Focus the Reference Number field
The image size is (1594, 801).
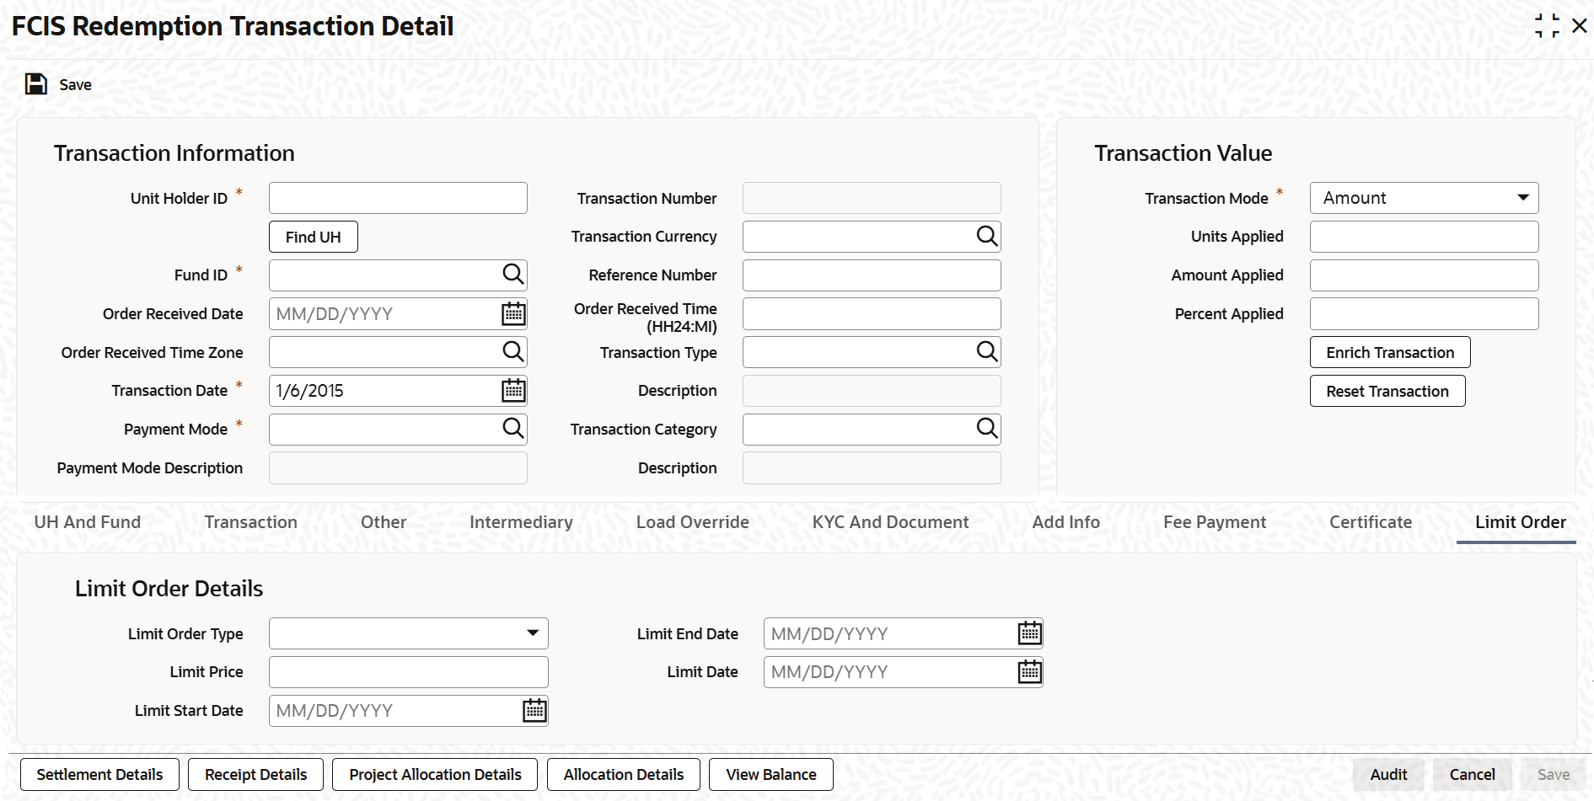(872, 275)
